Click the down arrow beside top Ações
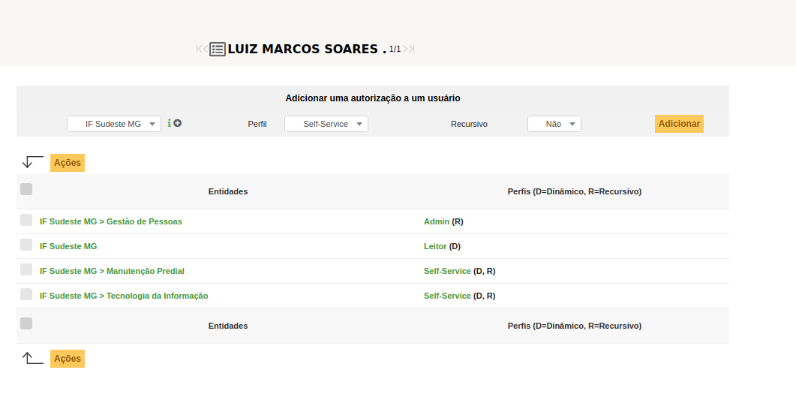 click(x=32, y=162)
